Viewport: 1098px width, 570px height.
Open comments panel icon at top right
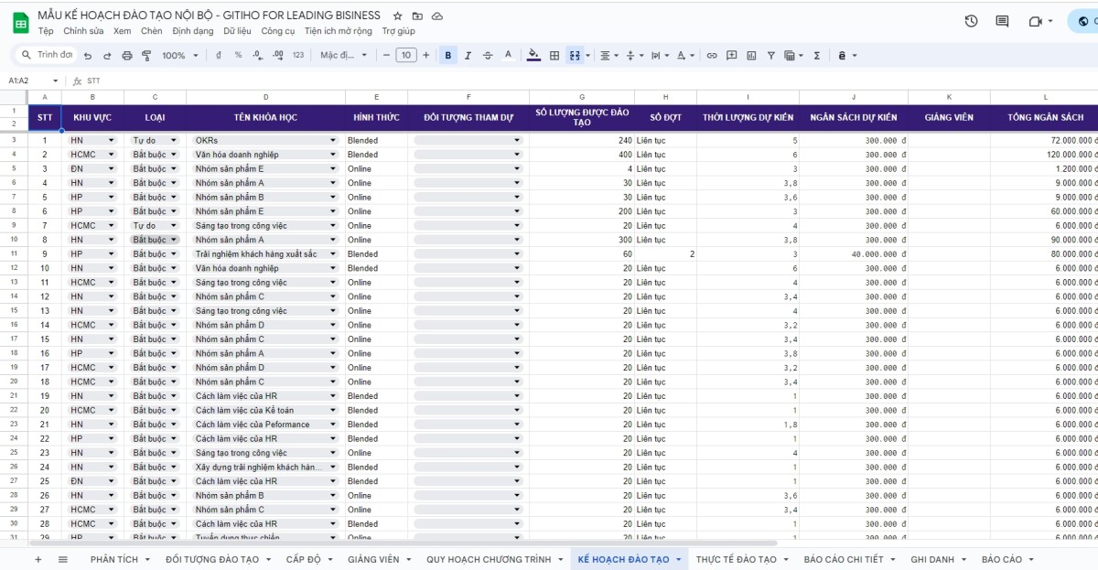point(1002,21)
